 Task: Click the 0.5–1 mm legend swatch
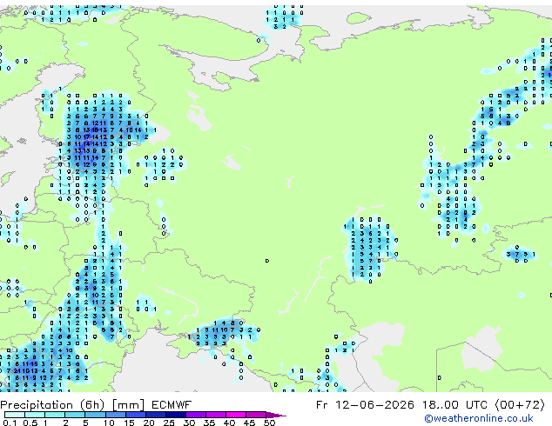click(35, 415)
